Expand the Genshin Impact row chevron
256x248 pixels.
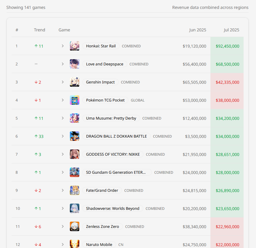pyautogui.click(x=63, y=82)
